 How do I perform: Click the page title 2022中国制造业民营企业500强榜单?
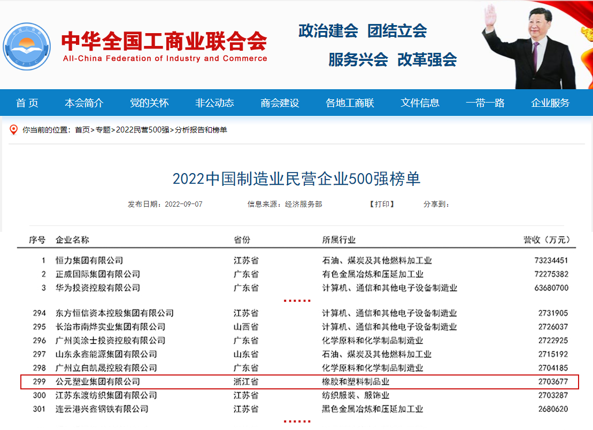tap(296, 179)
